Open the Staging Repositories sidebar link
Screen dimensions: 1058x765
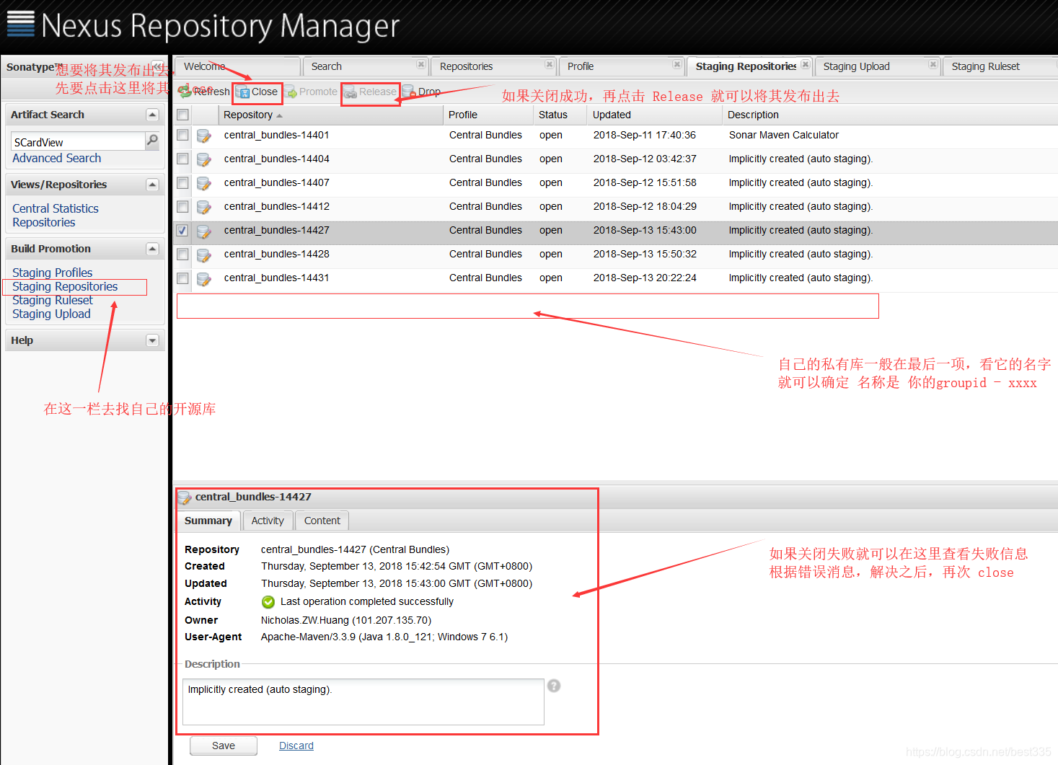[65, 286]
